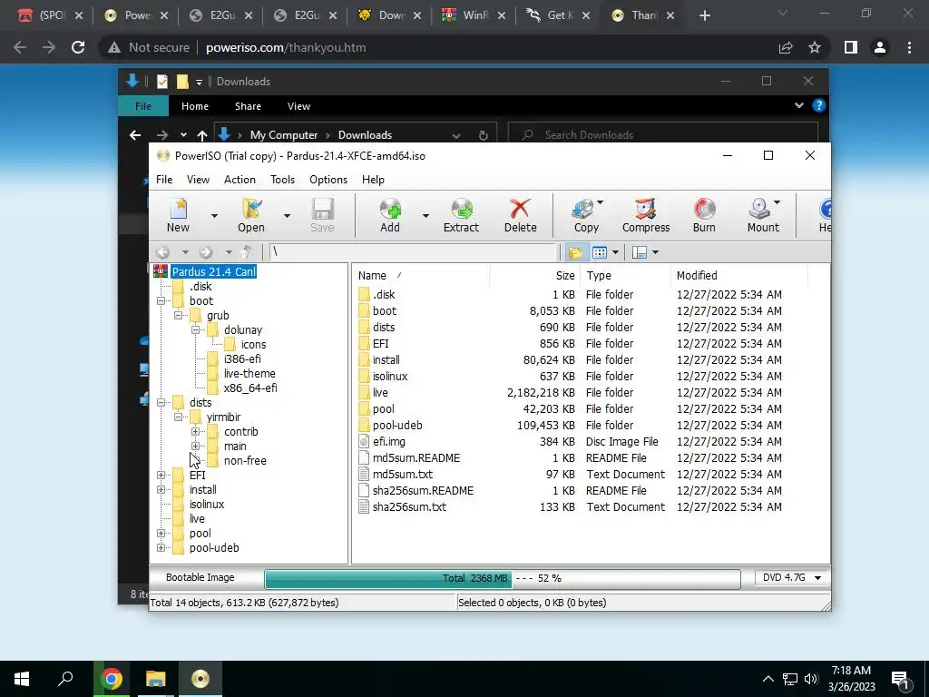Open the Tools menu
This screenshot has width=929, height=697.
click(x=283, y=180)
